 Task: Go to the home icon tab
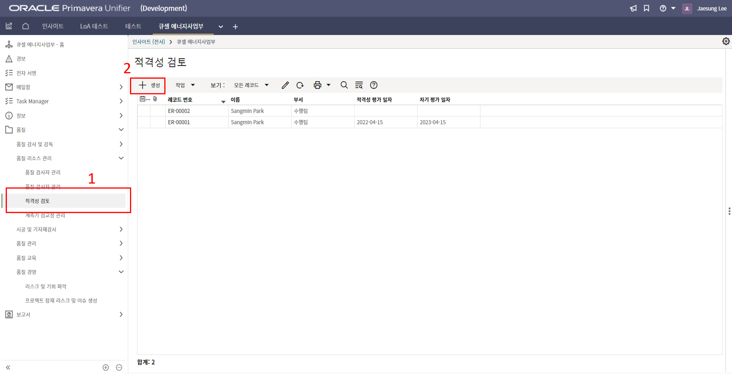pos(26,26)
